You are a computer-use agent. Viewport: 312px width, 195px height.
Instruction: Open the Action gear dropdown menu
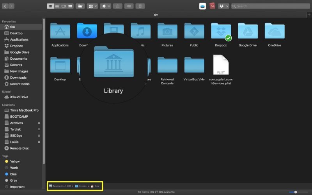point(105,6)
